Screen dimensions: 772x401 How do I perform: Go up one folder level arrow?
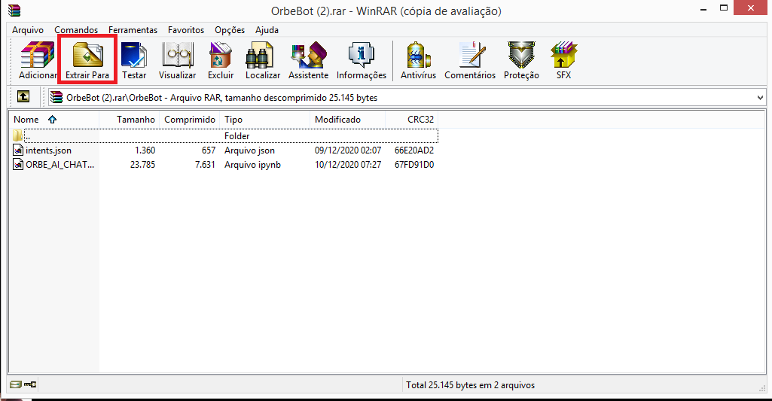[23, 96]
